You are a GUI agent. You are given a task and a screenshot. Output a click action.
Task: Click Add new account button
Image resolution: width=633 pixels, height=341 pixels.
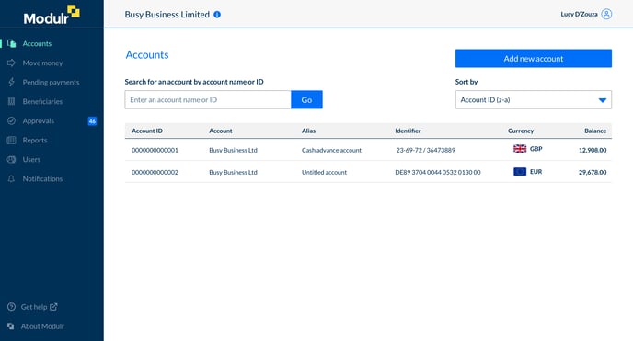(534, 59)
